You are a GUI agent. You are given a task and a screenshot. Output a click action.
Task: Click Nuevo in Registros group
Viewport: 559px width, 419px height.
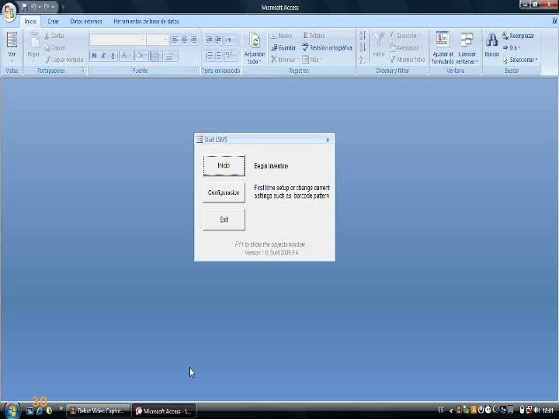point(281,36)
